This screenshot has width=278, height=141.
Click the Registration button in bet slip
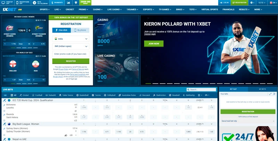pyautogui.click(x=248, y=112)
